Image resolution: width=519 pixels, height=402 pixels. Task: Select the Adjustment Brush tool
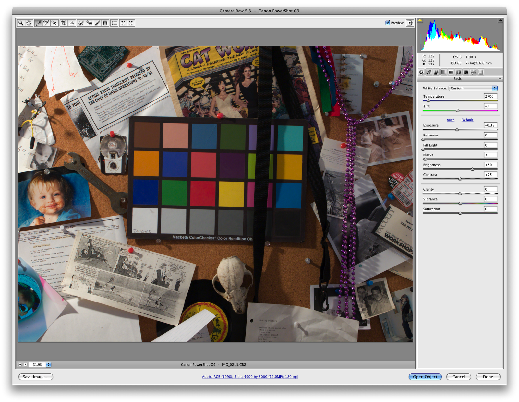[x=97, y=23]
